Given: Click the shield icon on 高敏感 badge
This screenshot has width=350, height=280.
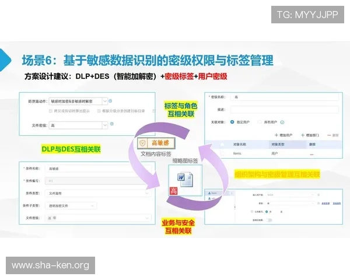Looking at the screenshot, I should pyautogui.click(x=143, y=143).
